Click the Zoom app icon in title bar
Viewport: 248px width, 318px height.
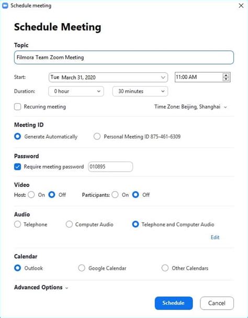coord(5,5)
